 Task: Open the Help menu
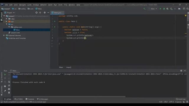(x=78, y=5)
